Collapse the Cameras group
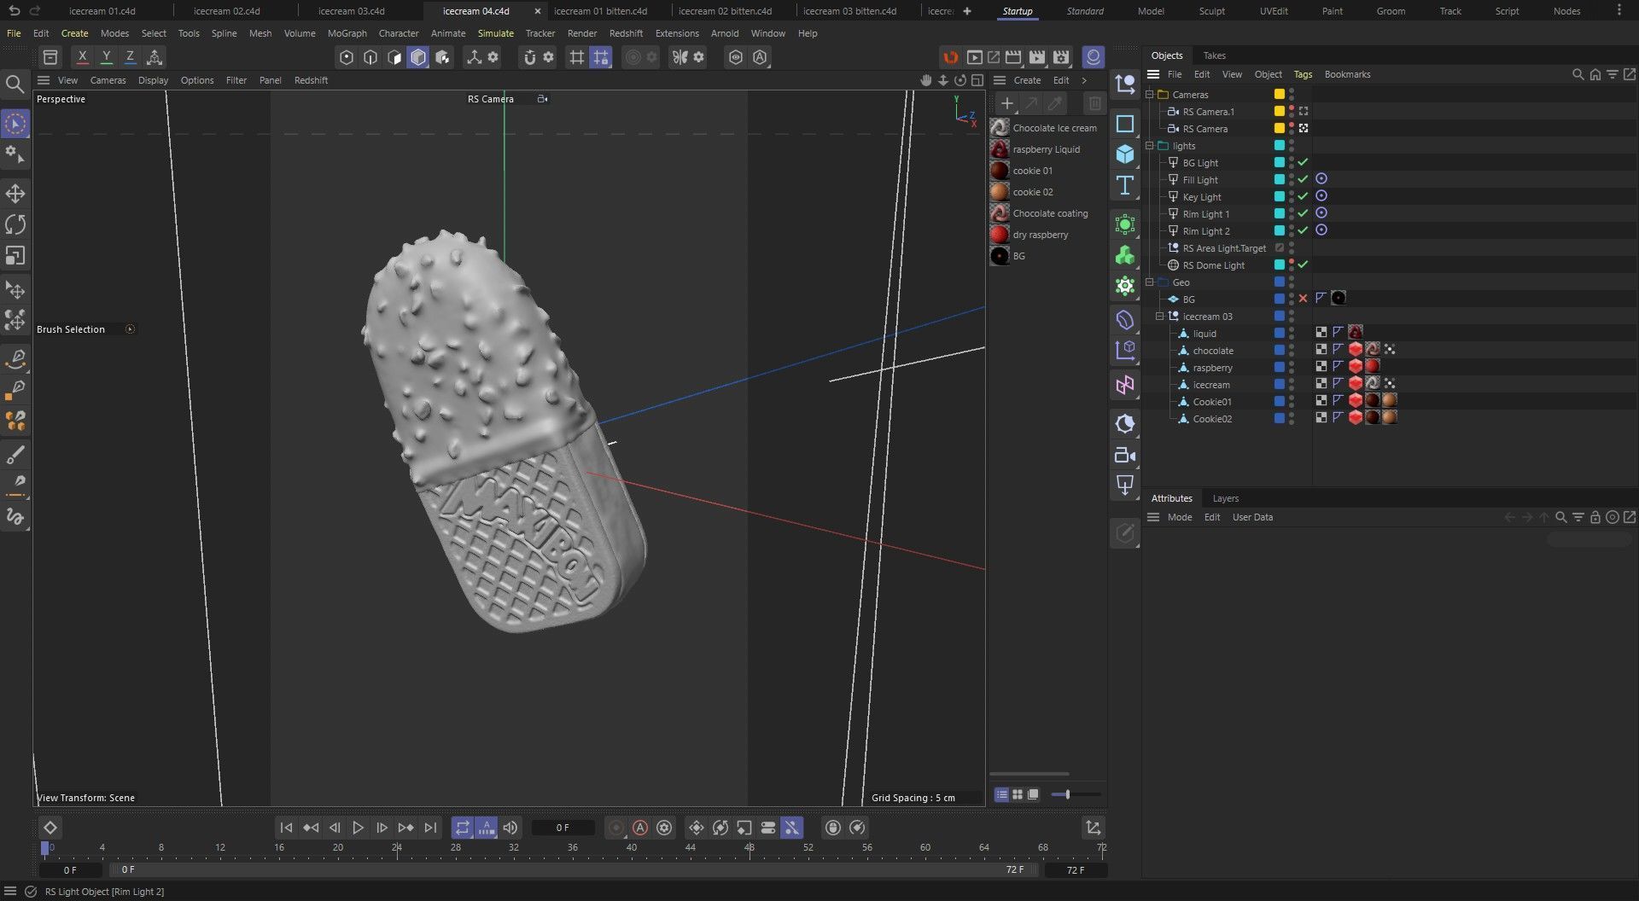Image resolution: width=1639 pixels, height=901 pixels. pyautogui.click(x=1150, y=95)
